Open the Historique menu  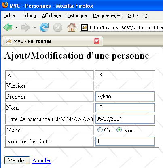pyautogui.click(x=77, y=15)
